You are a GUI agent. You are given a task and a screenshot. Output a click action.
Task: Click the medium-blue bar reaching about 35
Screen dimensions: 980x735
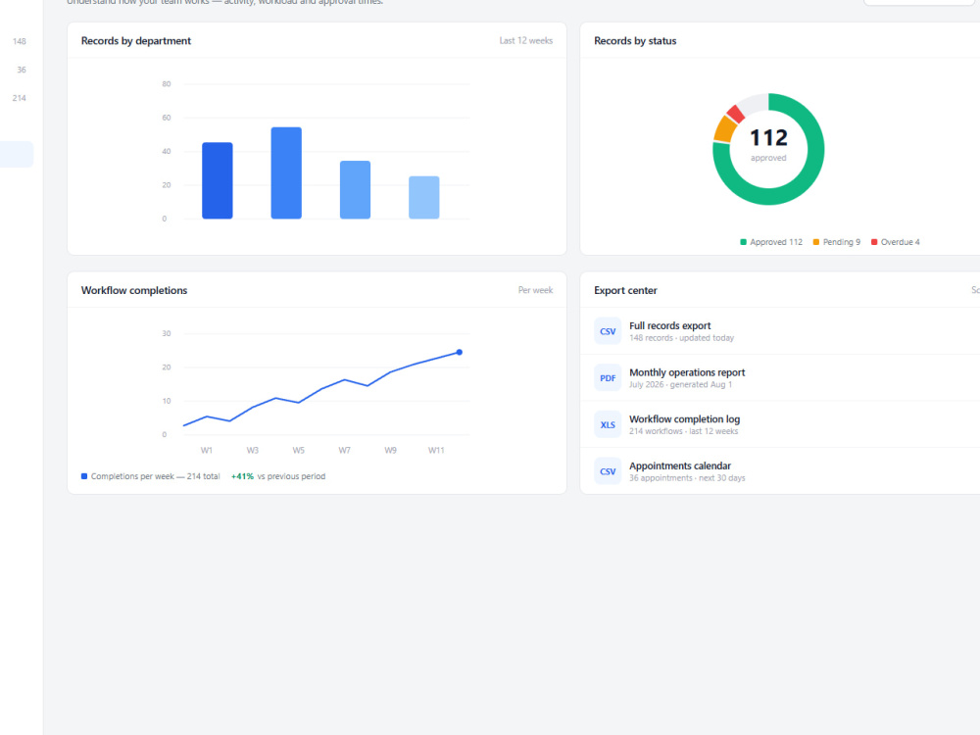(355, 190)
